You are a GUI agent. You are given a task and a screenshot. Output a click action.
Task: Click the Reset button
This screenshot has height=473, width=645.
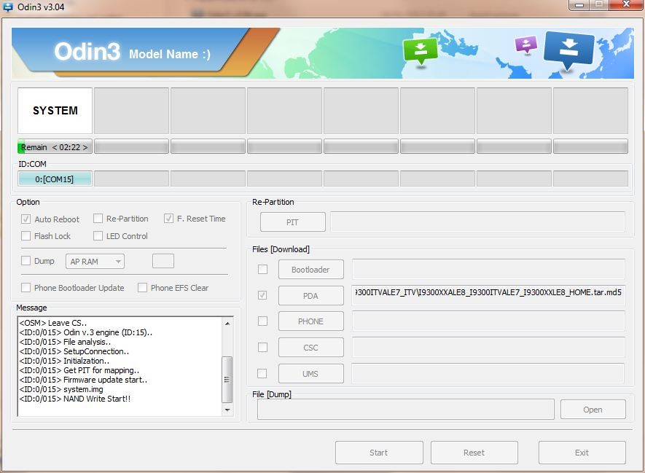point(474,453)
